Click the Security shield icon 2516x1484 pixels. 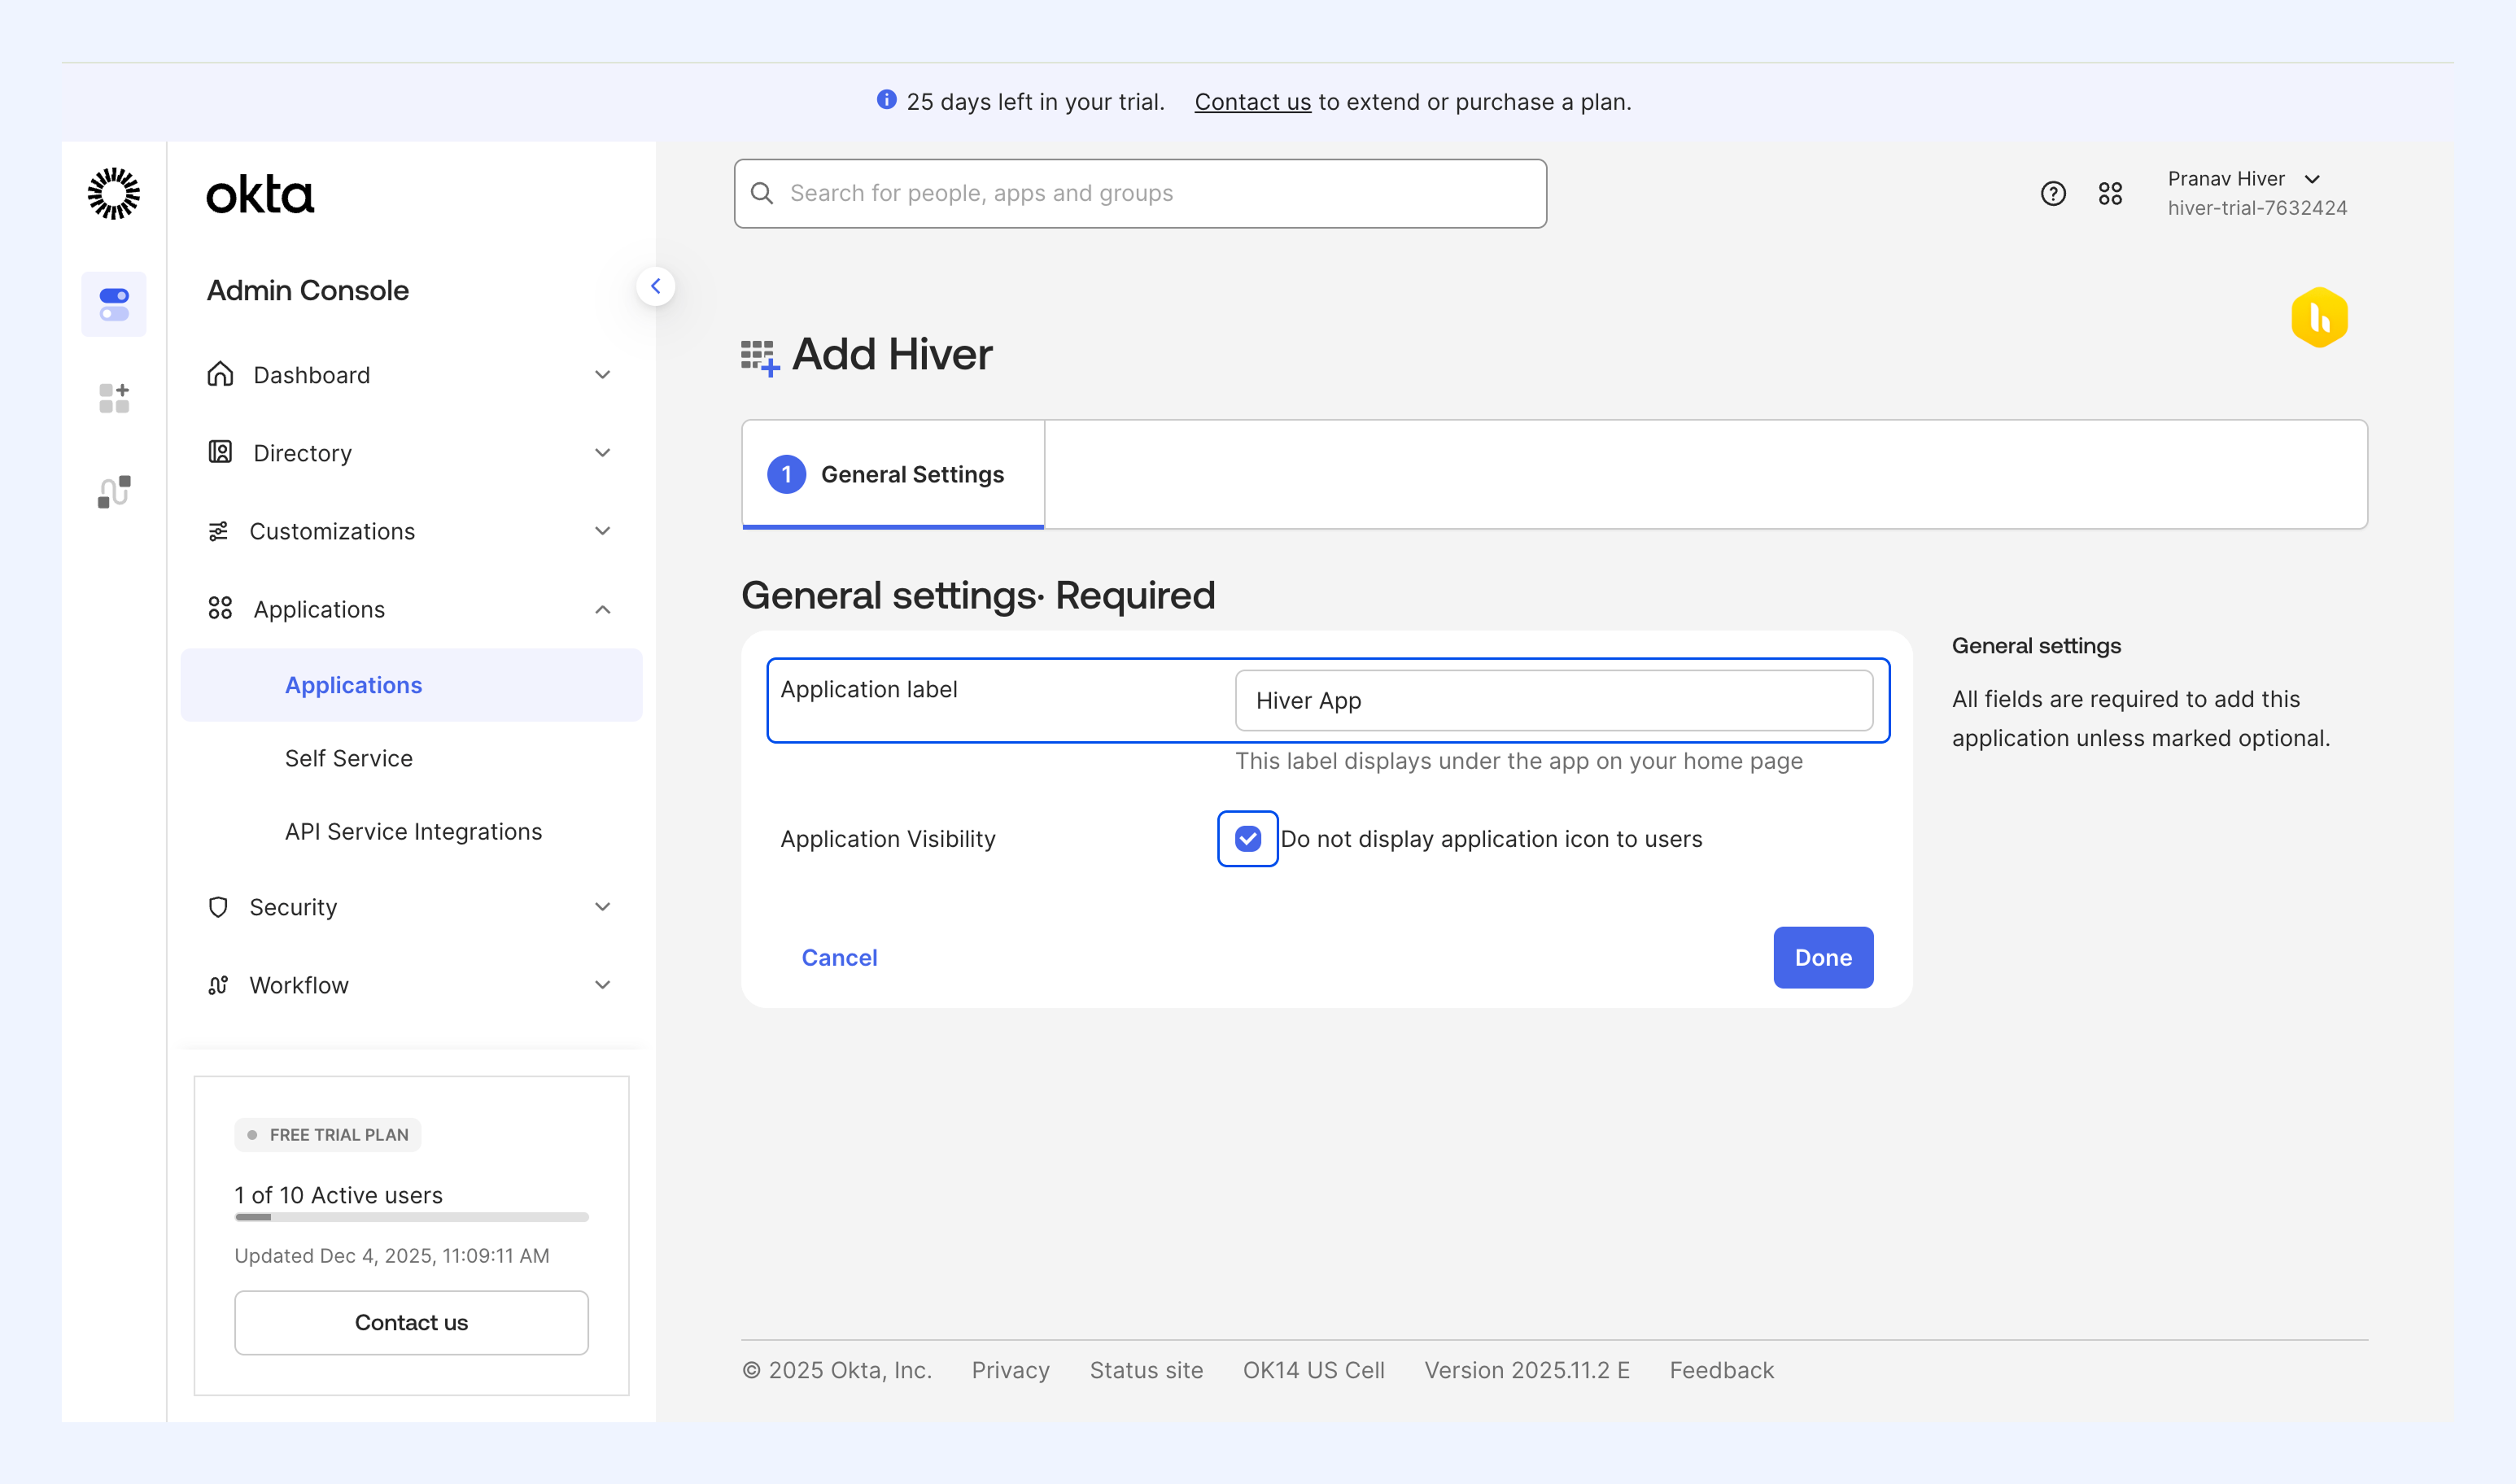(218, 907)
